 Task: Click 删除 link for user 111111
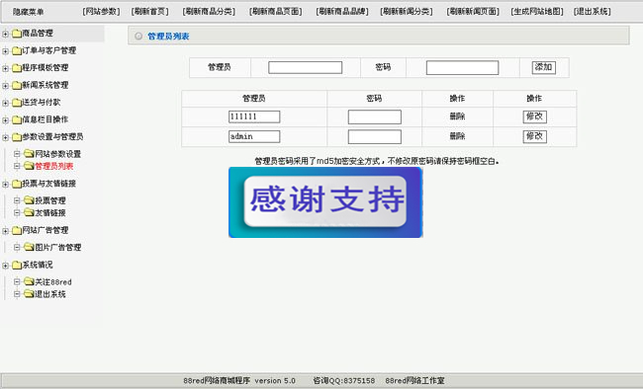click(457, 117)
